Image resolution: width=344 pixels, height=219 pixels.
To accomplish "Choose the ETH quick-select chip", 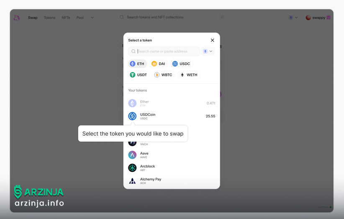I will tap(138, 64).
